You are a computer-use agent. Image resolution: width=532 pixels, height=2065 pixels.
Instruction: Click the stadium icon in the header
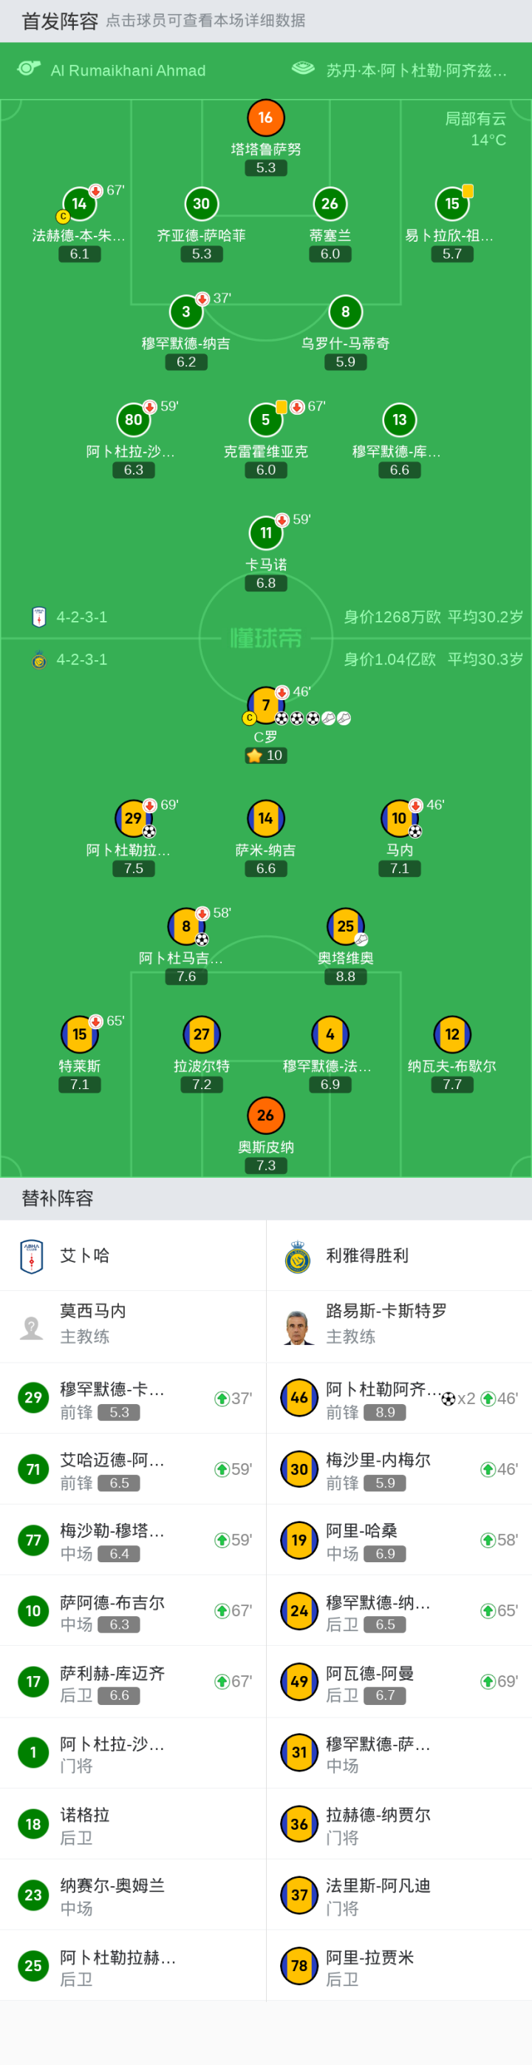pos(303,69)
